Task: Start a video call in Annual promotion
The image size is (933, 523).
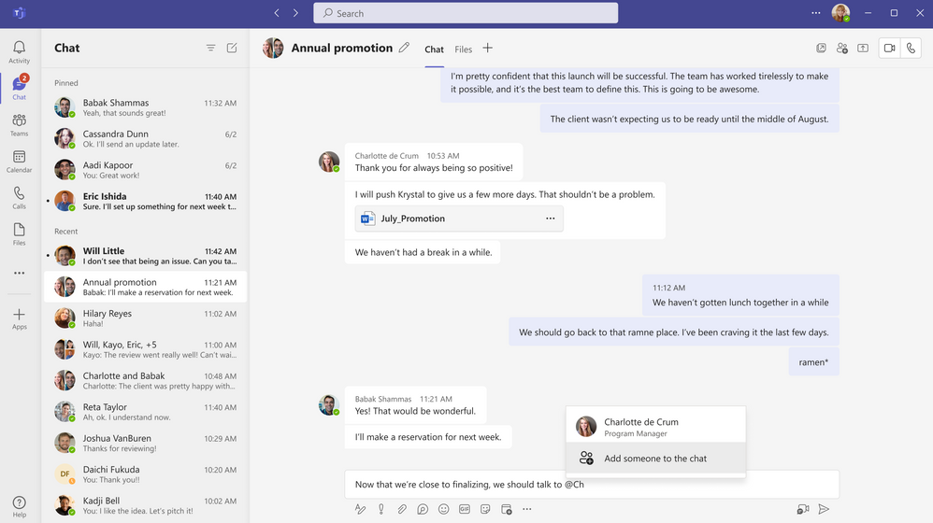Action: (889, 49)
